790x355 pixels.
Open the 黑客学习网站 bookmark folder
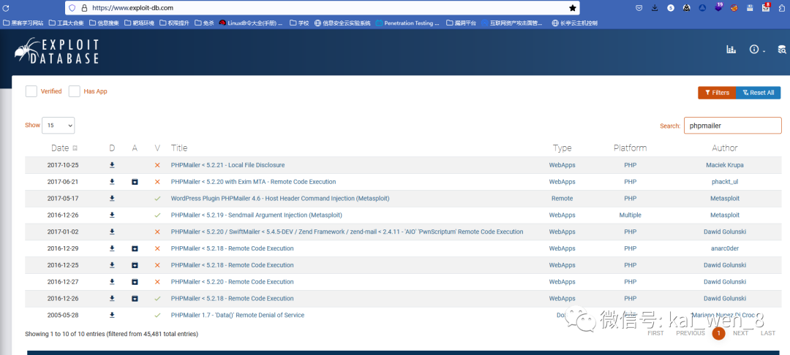[23, 23]
